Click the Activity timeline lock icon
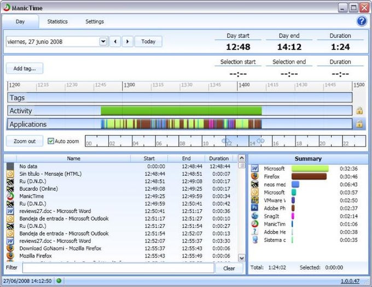The width and height of the screenshot is (372, 287). point(359,111)
